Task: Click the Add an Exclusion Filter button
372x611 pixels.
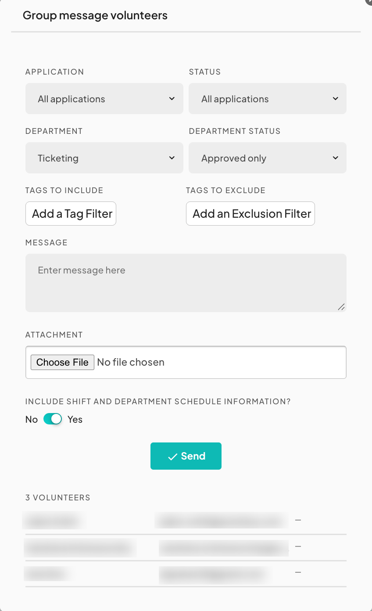Action: [250, 214]
